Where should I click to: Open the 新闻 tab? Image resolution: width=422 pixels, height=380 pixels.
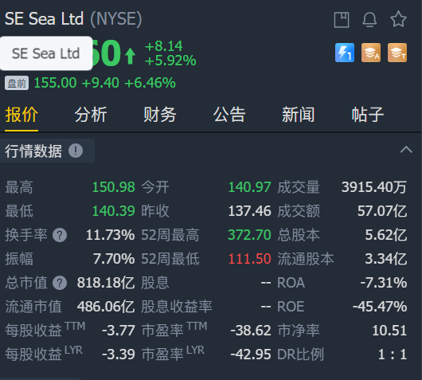pos(299,115)
